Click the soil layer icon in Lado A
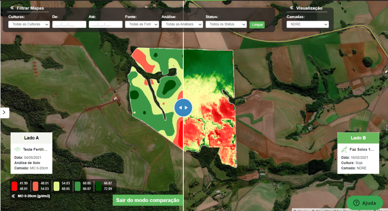 18,149
